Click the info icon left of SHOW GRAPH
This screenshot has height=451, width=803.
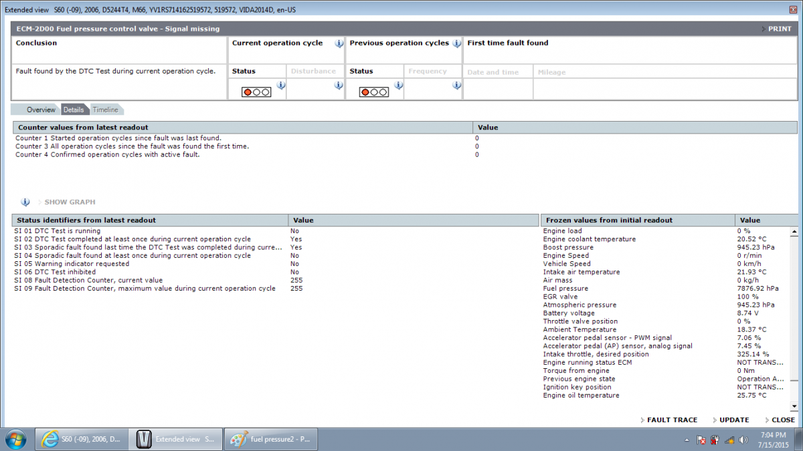[x=25, y=202]
